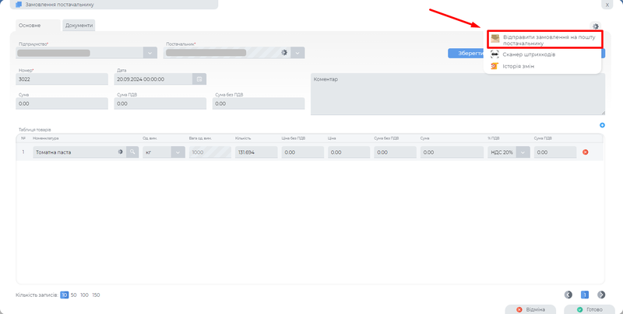The height and width of the screenshot is (314, 623).
Task: Expand the Підприємство dropdown
Action: point(150,53)
